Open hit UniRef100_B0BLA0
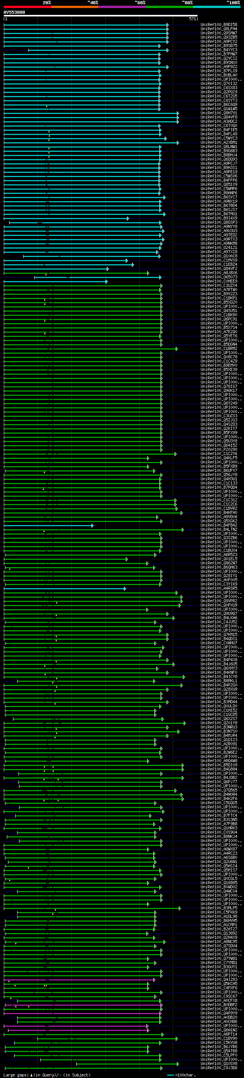The image size is (244, 1078). pyautogui.click(x=219, y=75)
